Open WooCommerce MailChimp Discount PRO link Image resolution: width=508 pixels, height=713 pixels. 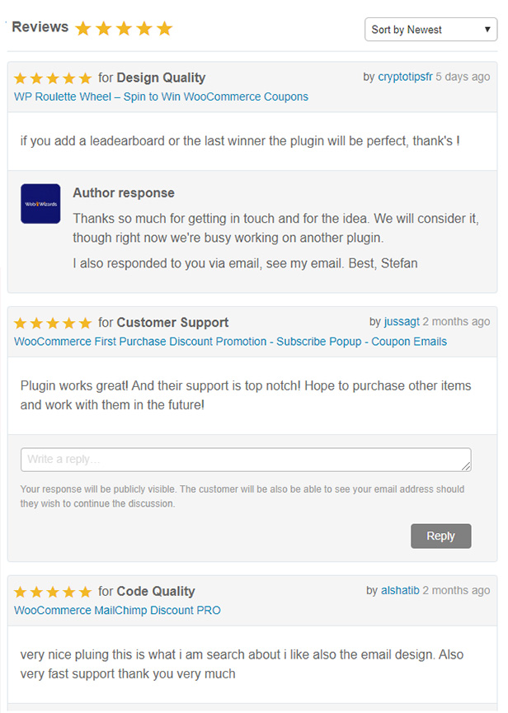point(117,611)
